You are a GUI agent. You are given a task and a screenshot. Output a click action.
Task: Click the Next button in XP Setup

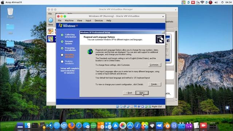[x=142, y=93]
